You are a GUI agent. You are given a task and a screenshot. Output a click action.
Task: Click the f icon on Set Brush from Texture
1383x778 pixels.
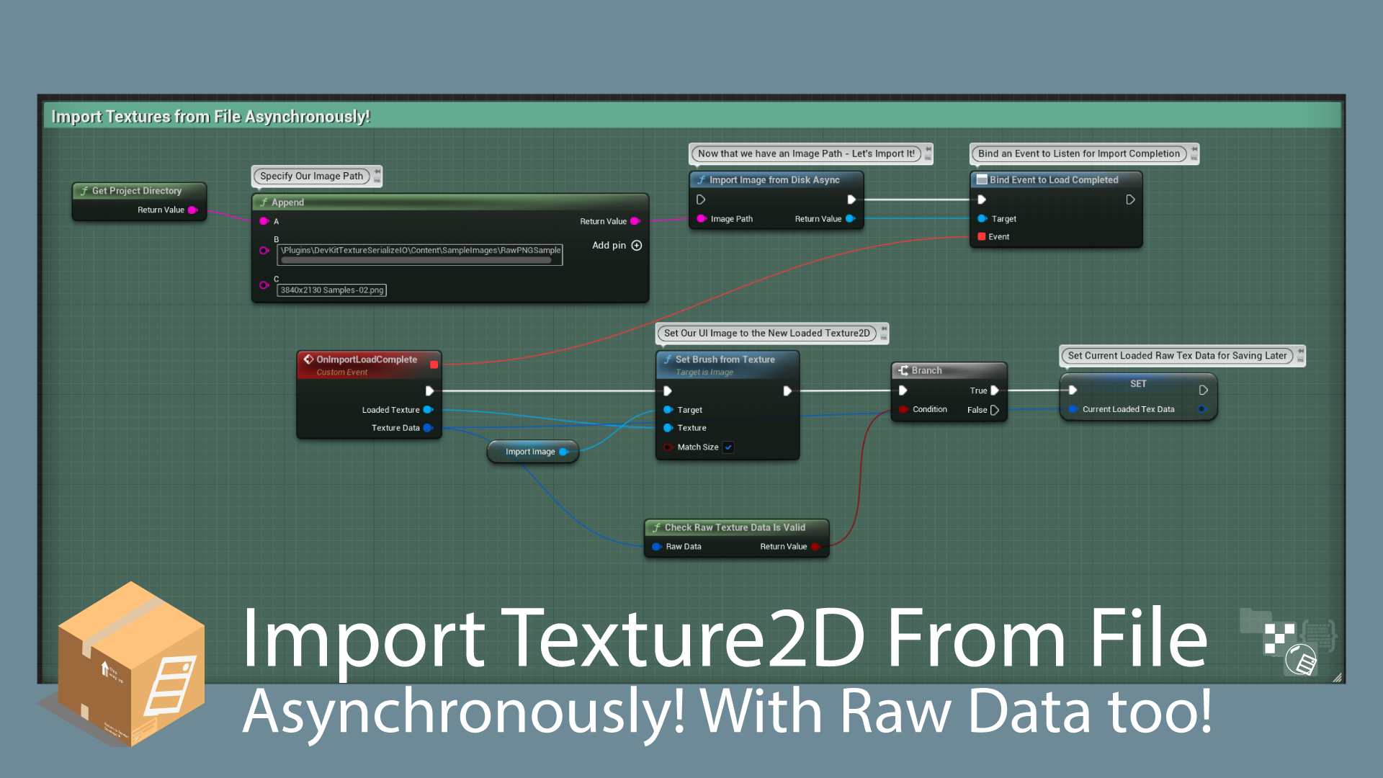(x=668, y=359)
